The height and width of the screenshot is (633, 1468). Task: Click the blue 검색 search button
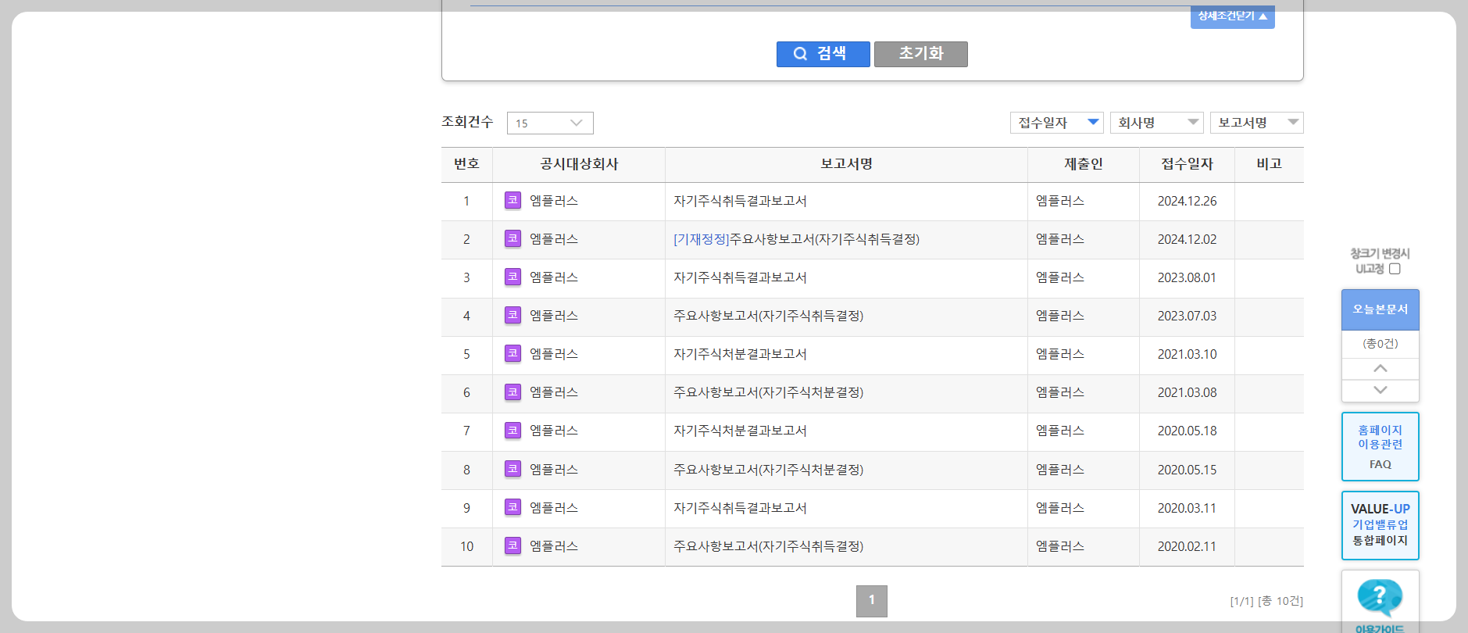[x=823, y=54]
